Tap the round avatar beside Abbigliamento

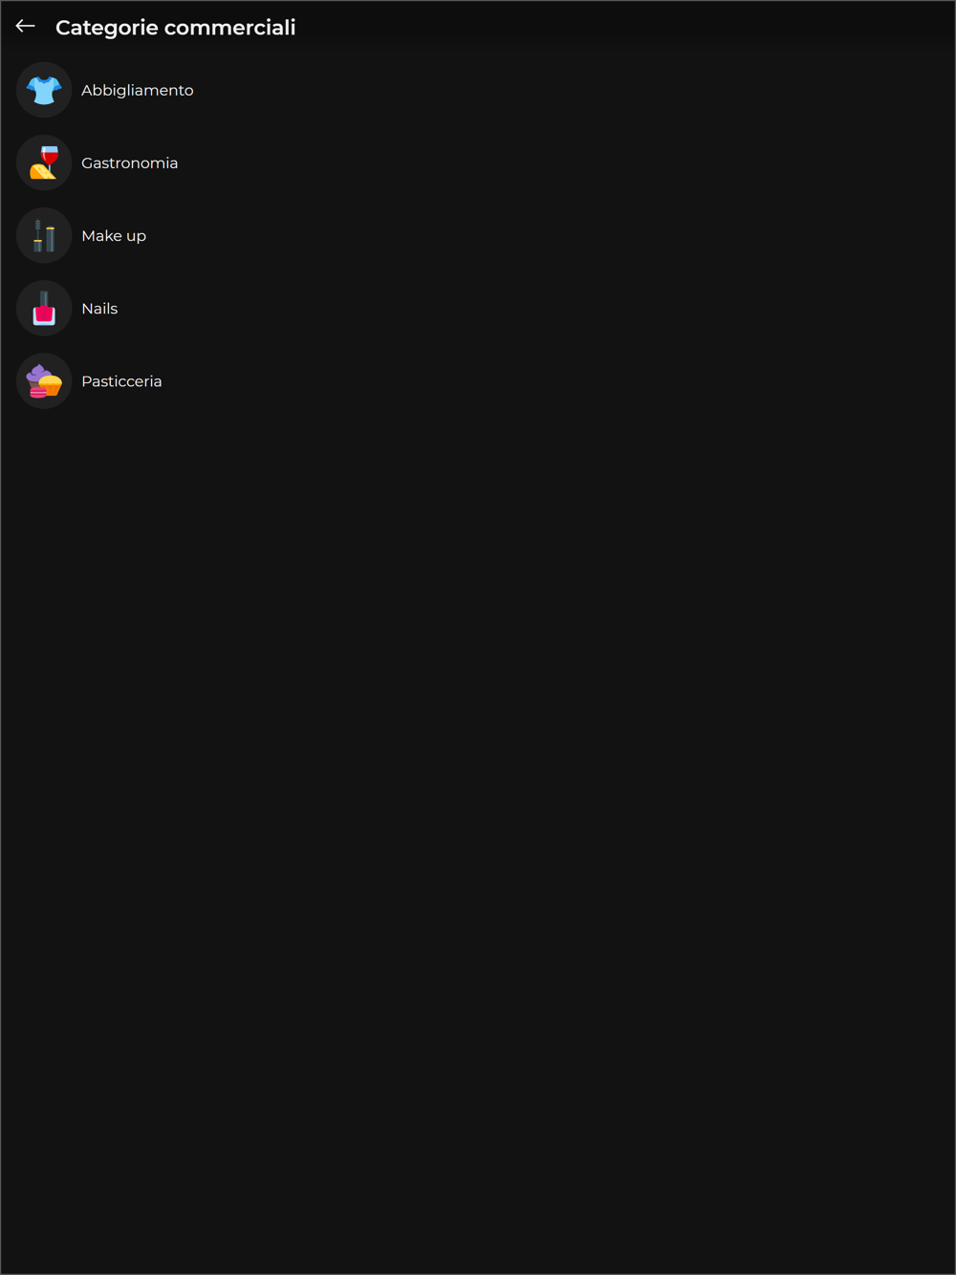click(44, 90)
